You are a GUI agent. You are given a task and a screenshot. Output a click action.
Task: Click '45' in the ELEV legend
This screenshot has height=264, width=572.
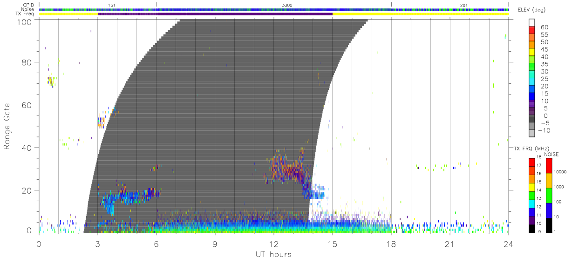click(545, 50)
